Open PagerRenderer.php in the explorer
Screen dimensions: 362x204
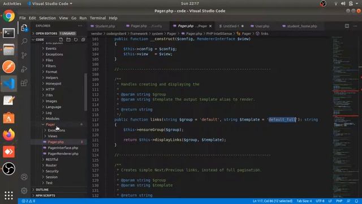coord(63,154)
